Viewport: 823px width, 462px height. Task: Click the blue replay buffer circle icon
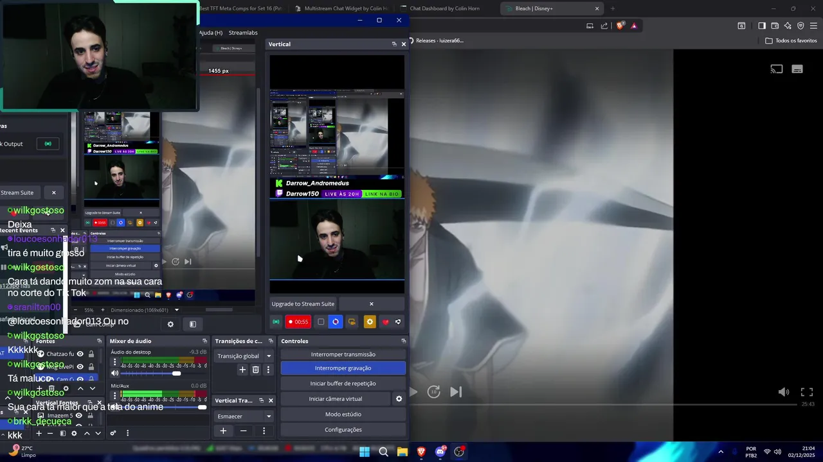tap(336, 322)
